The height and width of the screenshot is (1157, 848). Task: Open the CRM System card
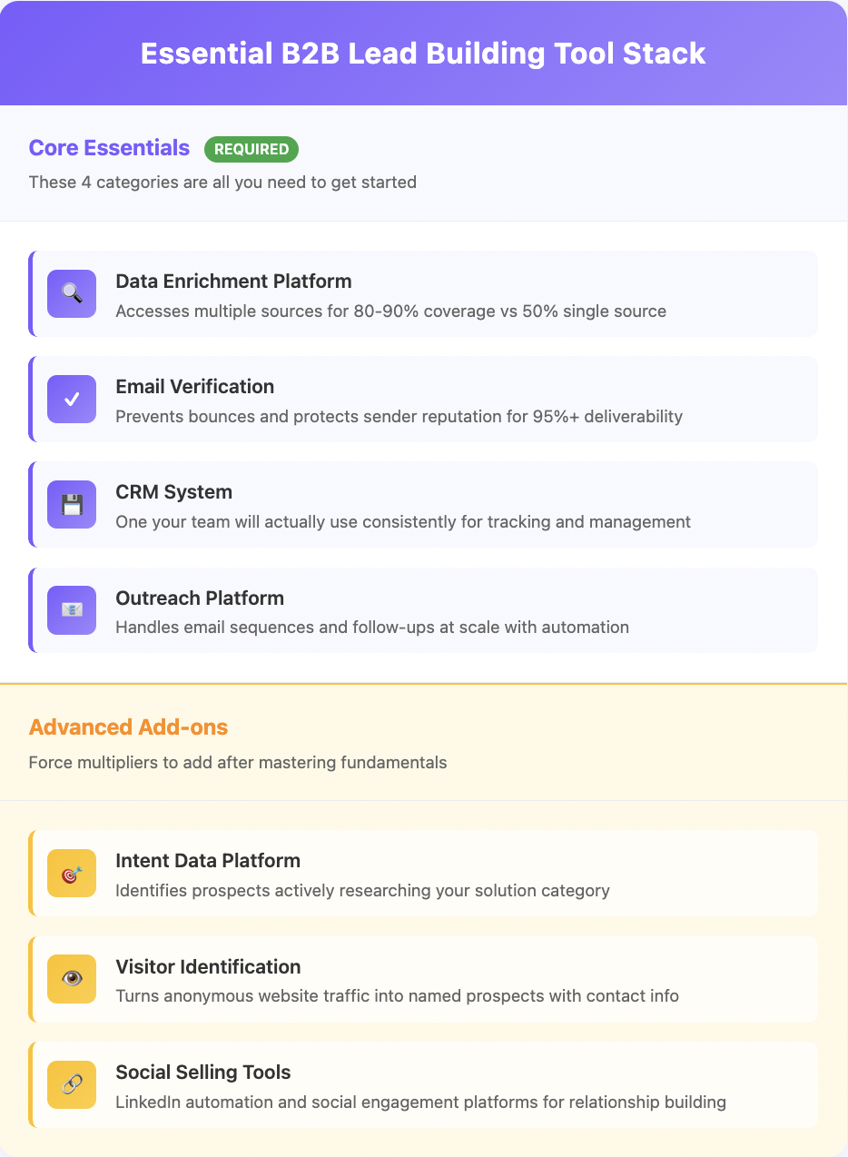(424, 504)
